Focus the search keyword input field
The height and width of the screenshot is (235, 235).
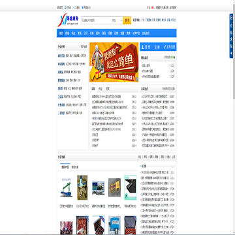[96, 20]
